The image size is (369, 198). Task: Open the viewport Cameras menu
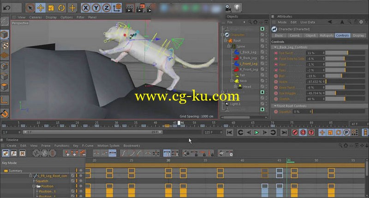[x=36, y=17]
